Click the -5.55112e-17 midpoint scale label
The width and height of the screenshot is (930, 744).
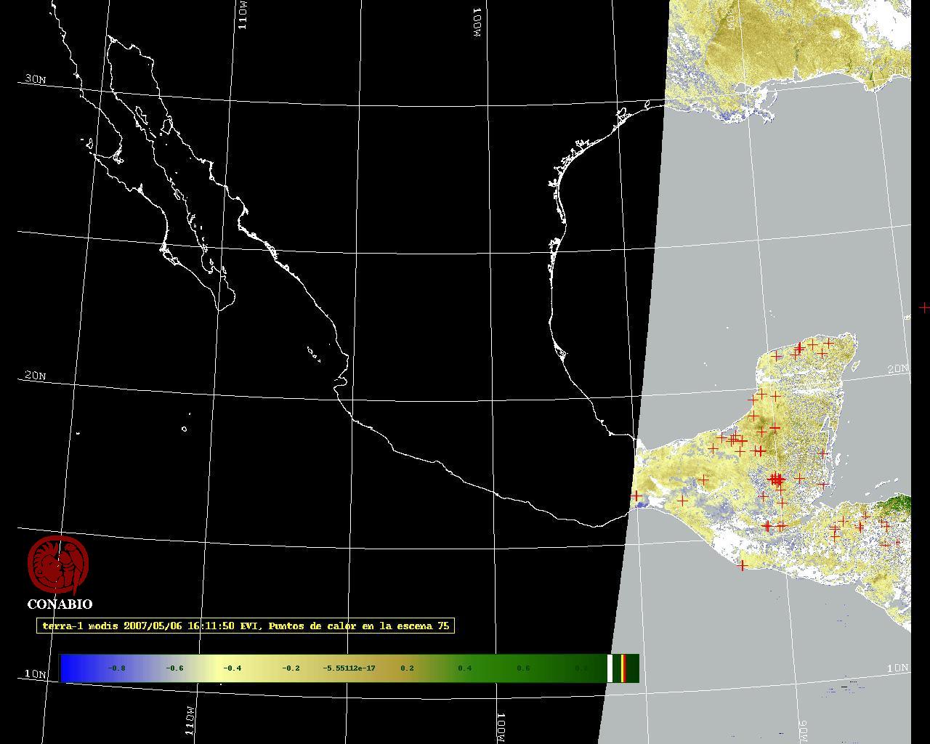pyautogui.click(x=349, y=668)
